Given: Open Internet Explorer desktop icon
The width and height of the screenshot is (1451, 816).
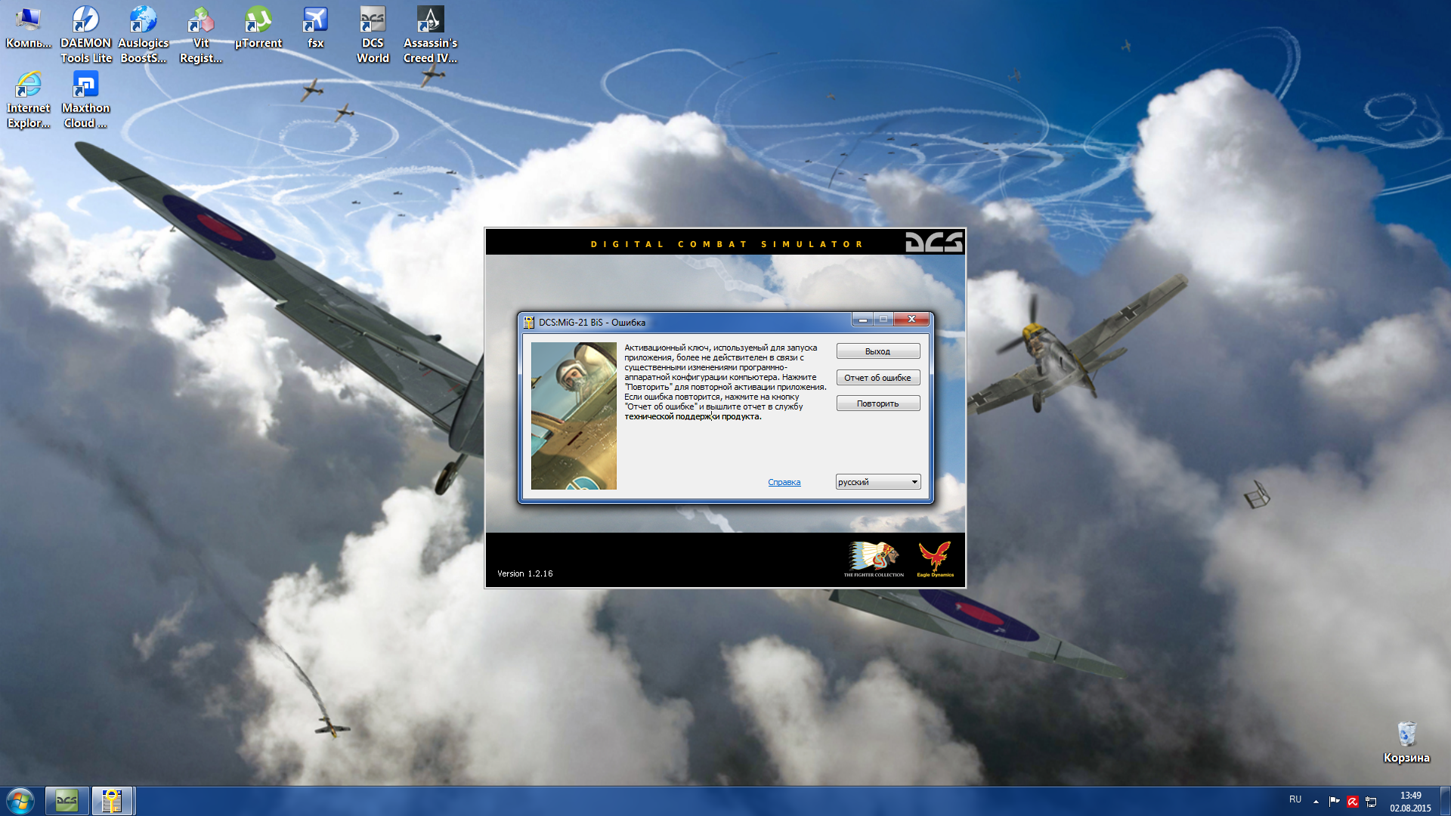Looking at the screenshot, I should click(x=29, y=100).
